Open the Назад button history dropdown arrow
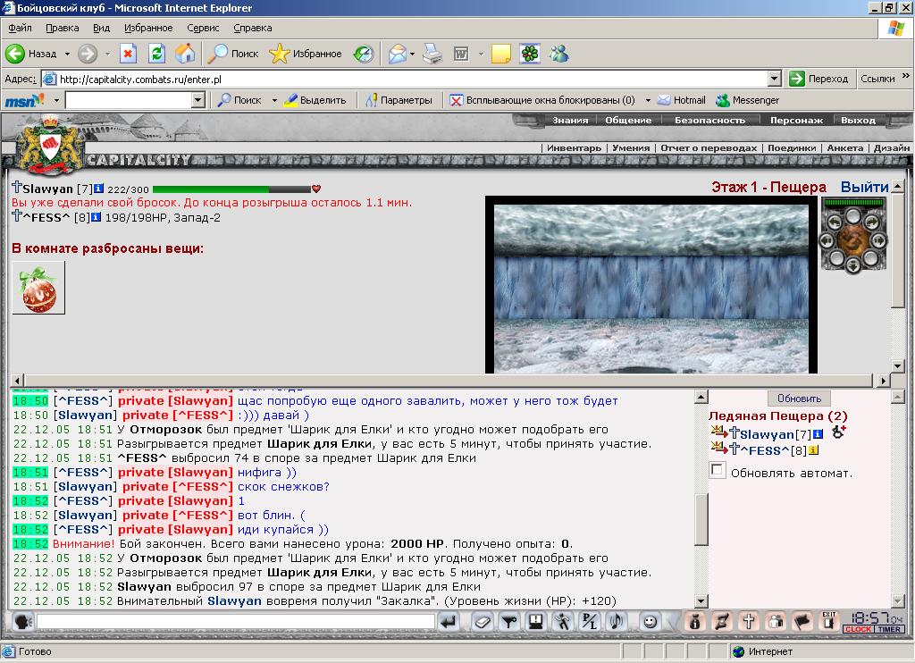 click(x=67, y=54)
